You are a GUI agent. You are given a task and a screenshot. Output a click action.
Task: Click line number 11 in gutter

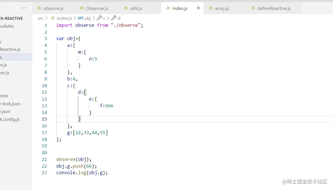coord(44,92)
